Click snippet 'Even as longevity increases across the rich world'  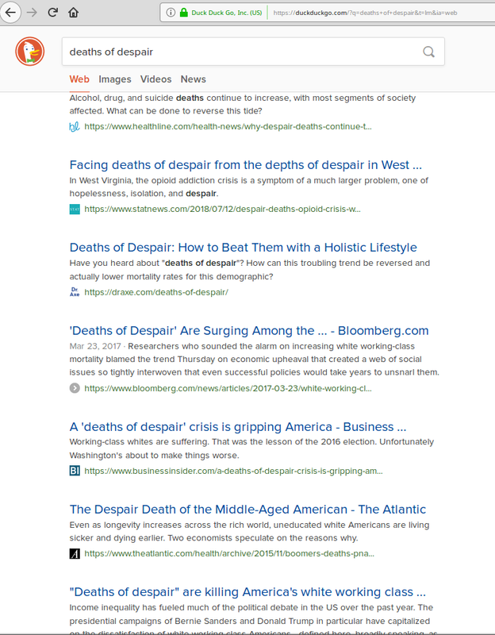[x=249, y=531]
